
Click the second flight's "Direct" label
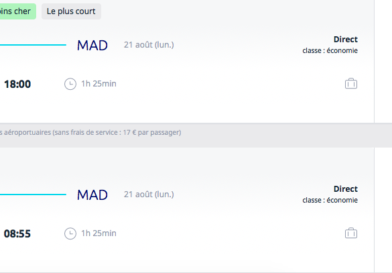click(346, 189)
